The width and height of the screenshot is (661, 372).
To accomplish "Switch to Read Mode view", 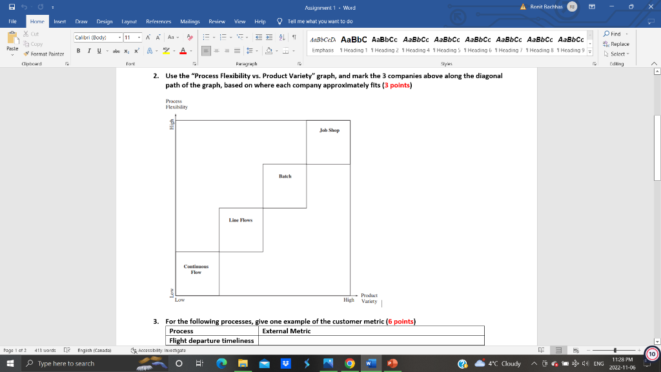I will pyautogui.click(x=542, y=351).
